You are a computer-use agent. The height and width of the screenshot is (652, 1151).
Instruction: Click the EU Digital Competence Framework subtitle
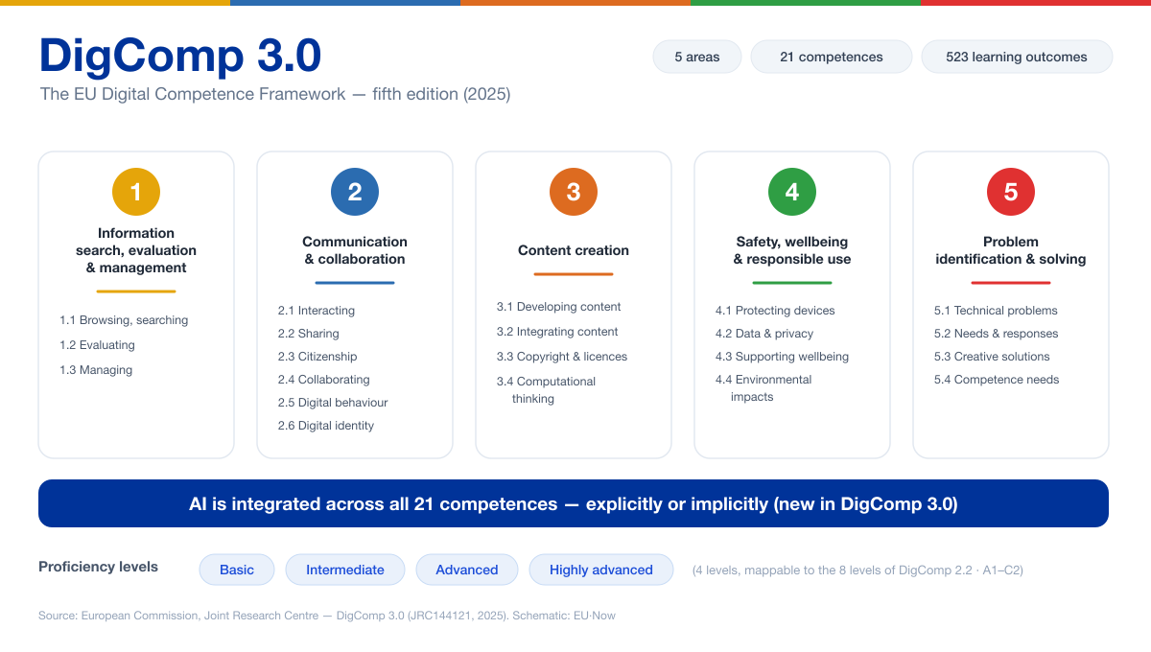click(275, 94)
